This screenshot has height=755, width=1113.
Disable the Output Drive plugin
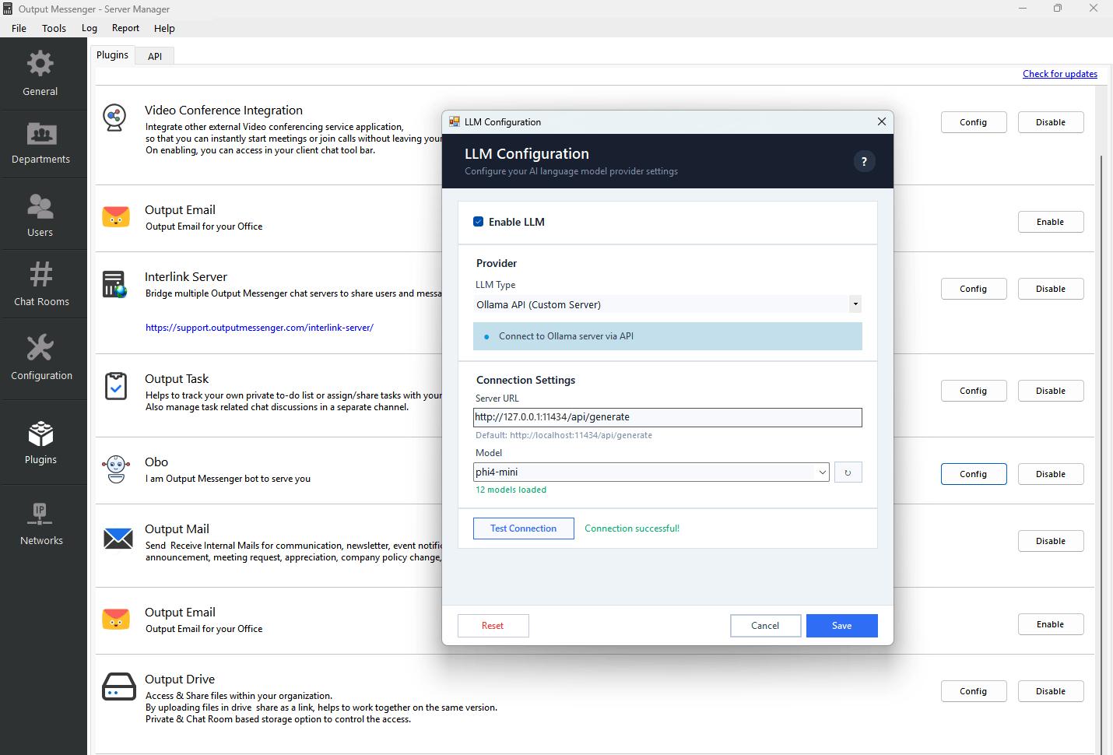(1050, 691)
